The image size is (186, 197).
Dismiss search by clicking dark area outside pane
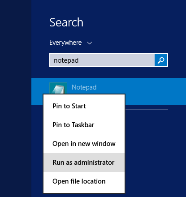16,98
